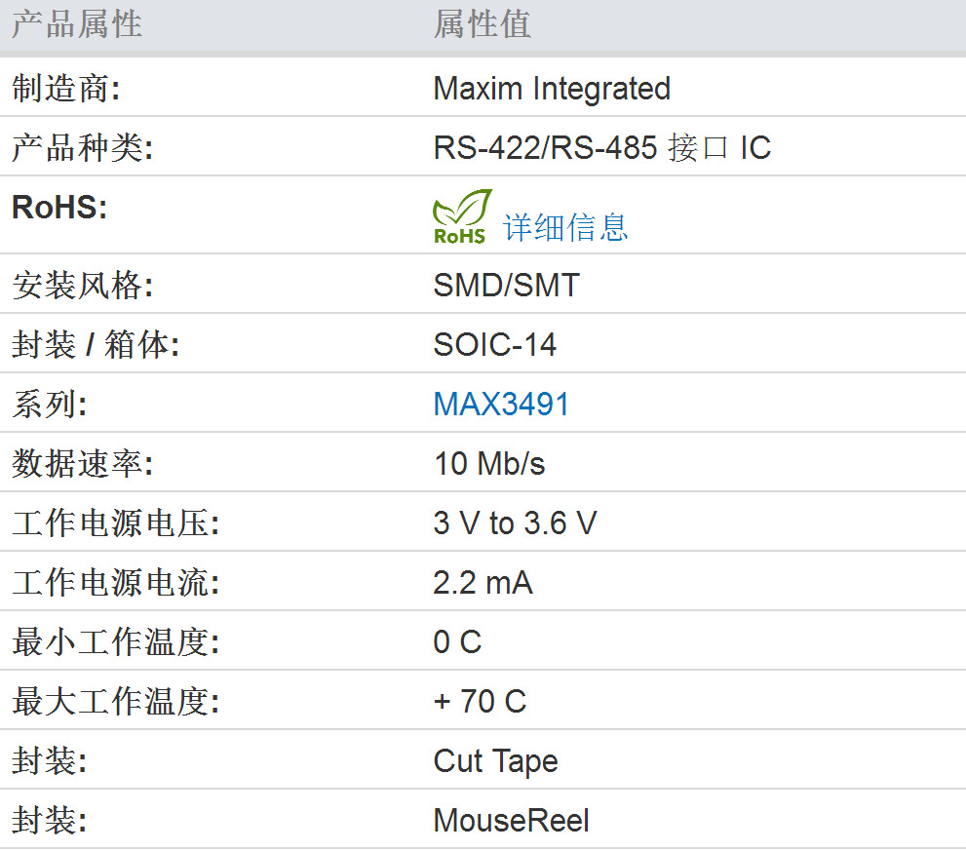Select the SMD/SMT mounting style value

point(507,285)
